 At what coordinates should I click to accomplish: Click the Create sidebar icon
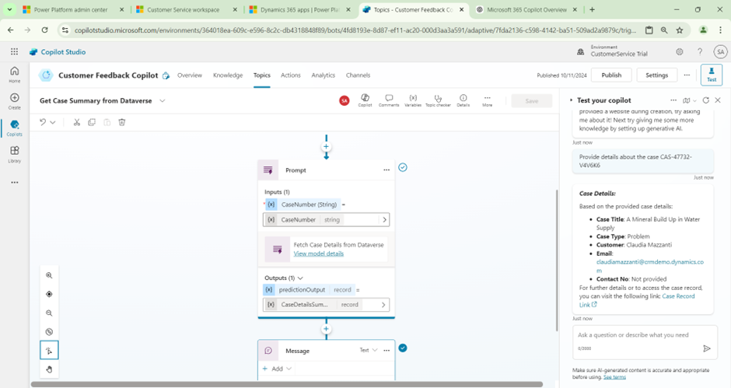[14, 101]
